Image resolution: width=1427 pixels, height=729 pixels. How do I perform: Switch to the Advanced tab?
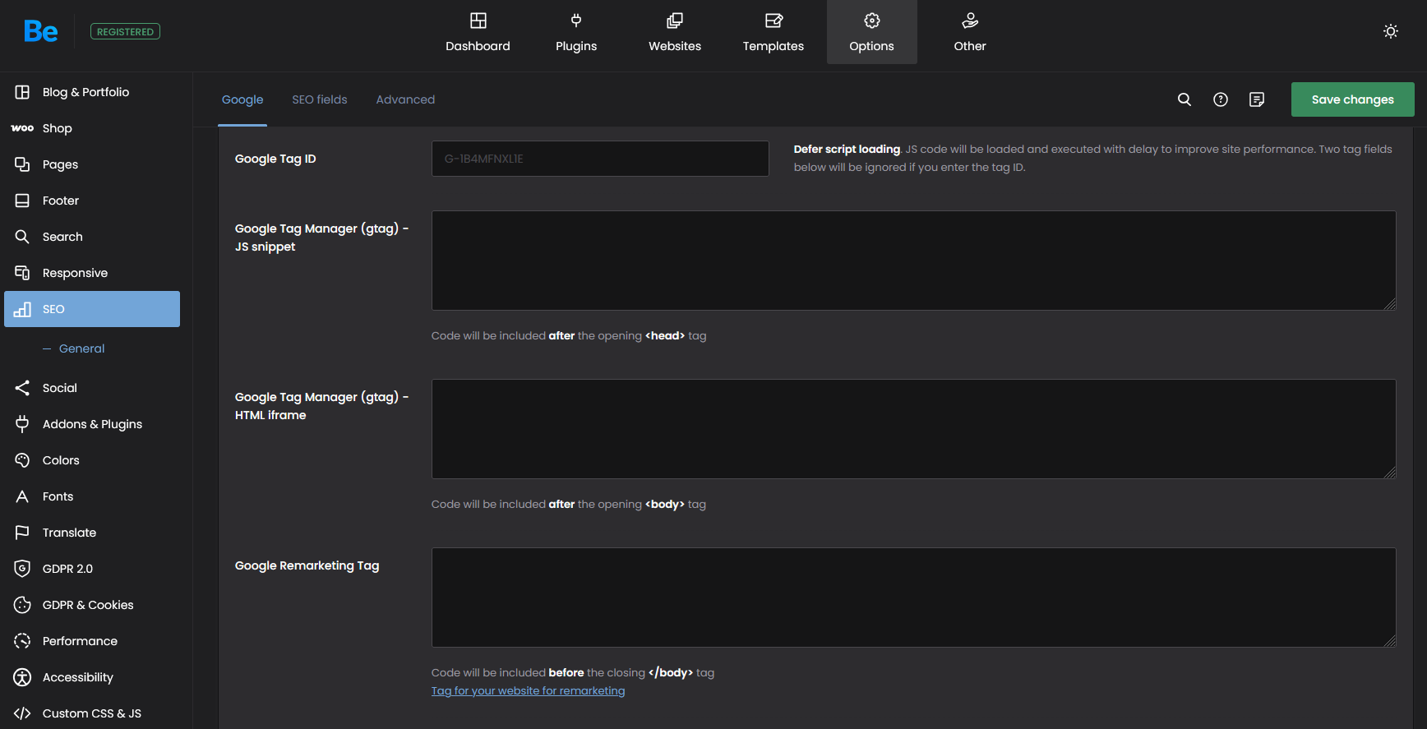(x=405, y=99)
